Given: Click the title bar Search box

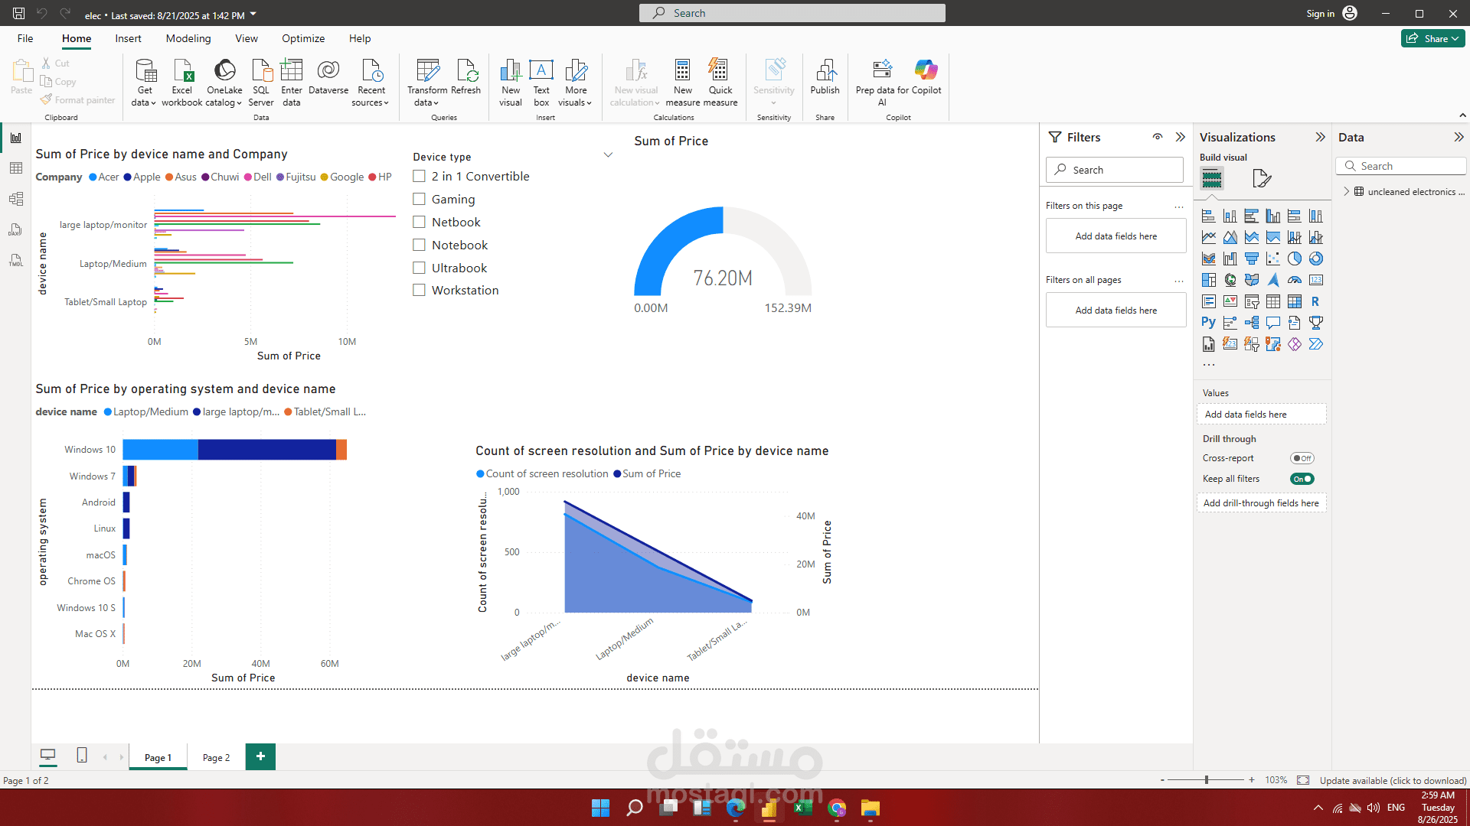Looking at the screenshot, I should 792,13.
